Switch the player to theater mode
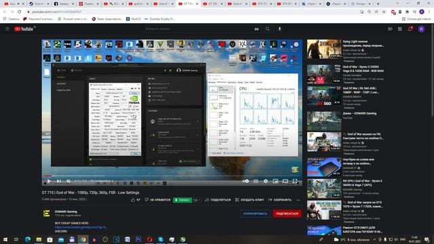This screenshot has width=434, height=244. 285,181
